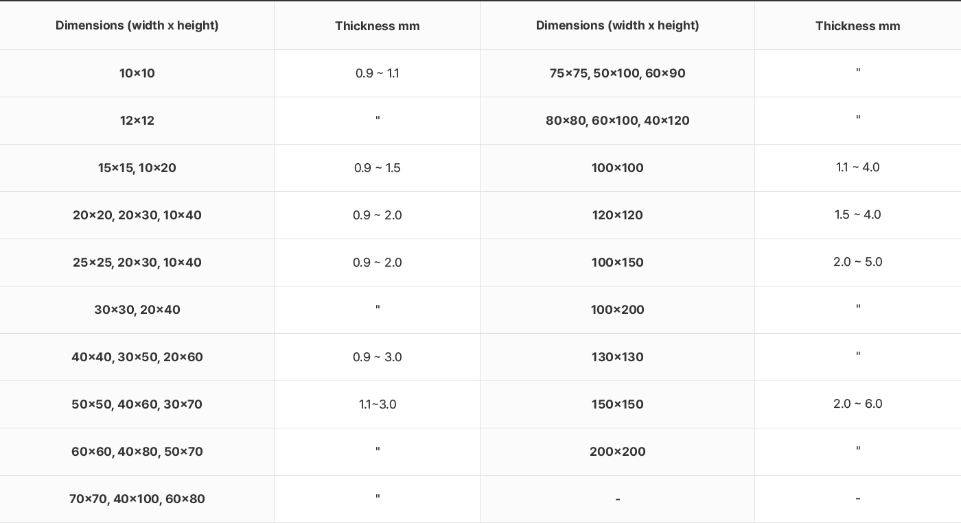The width and height of the screenshot is (961, 523).
Task: Select the 200×200 dimensions cell
Action: 618,452
